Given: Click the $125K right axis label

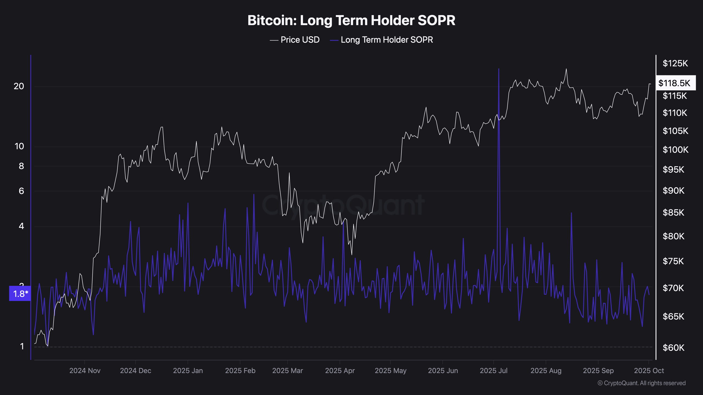Looking at the screenshot, I should [x=675, y=63].
